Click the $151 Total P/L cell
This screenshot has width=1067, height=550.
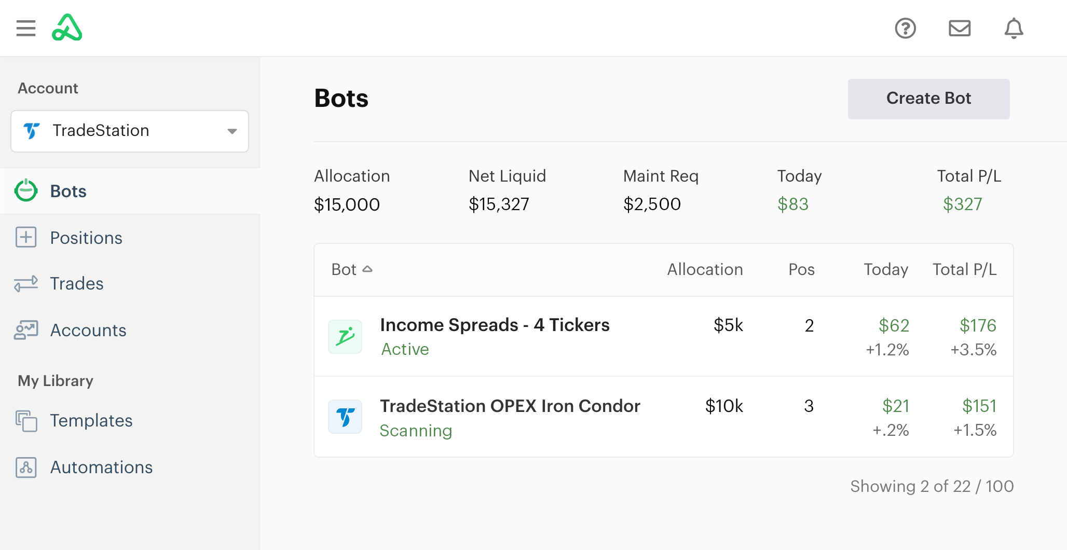(x=979, y=406)
